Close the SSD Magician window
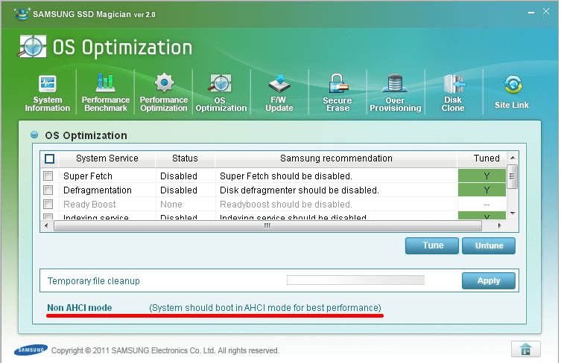 pyautogui.click(x=546, y=11)
